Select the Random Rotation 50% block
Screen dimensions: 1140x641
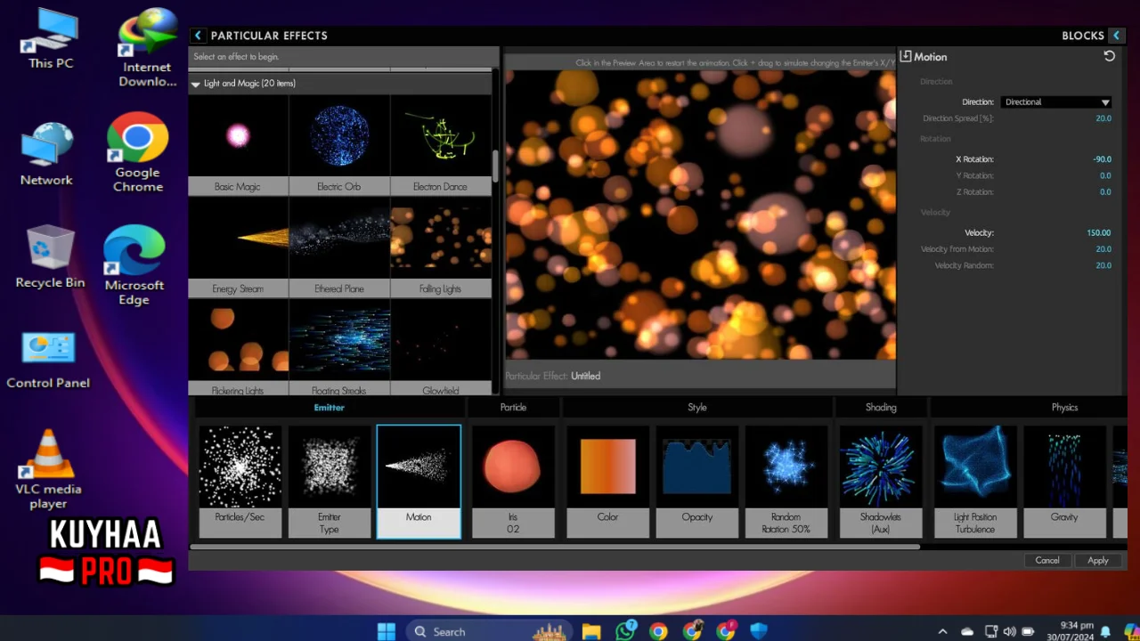click(786, 481)
